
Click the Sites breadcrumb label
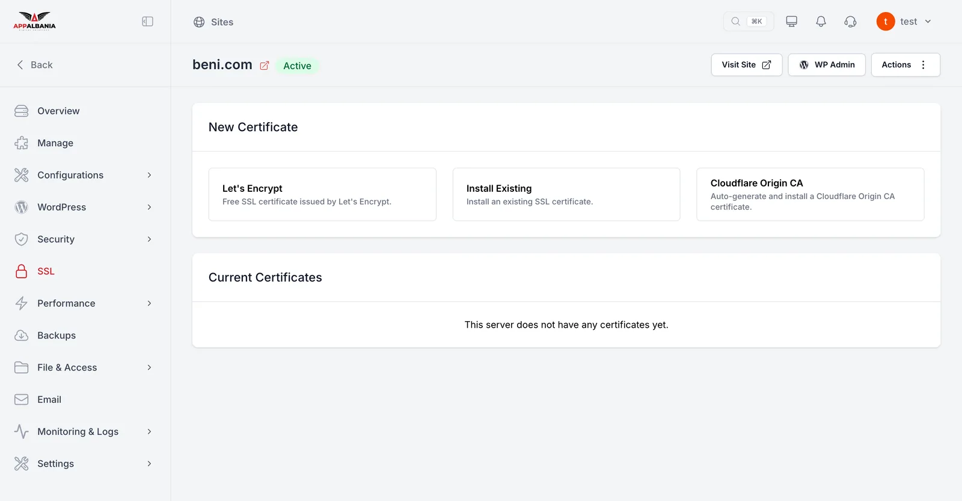[x=222, y=22]
